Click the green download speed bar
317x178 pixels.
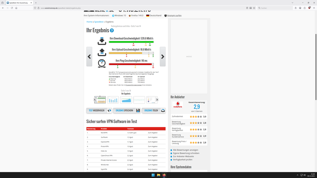pyautogui.click(x=131, y=42)
